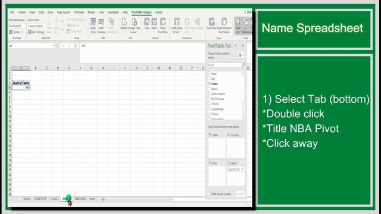Enable Defer Layout Update checkbox

coord(209,194)
